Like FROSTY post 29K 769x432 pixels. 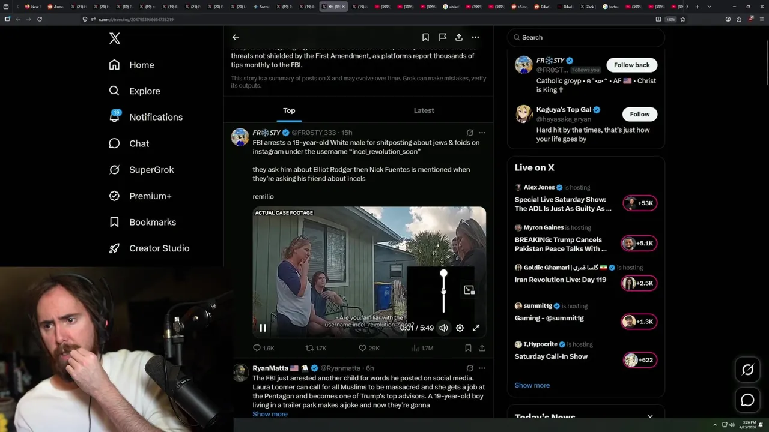369,348
